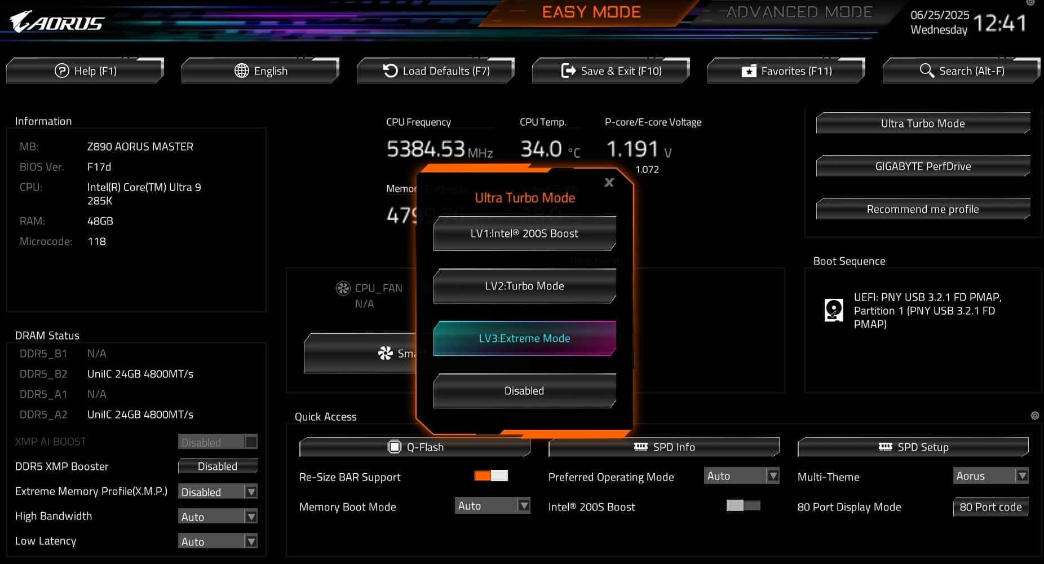Open SPD Setup panel
The image size is (1044, 564).
click(x=913, y=447)
